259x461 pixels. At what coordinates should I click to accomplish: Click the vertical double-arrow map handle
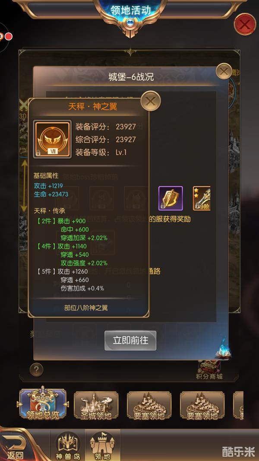(24, 186)
